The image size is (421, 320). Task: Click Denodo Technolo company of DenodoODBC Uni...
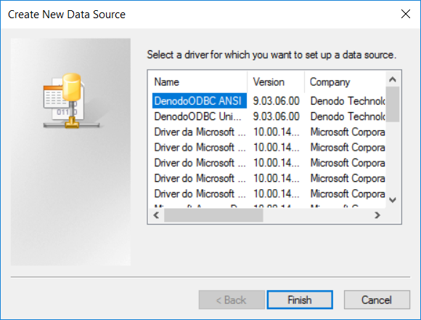tap(348, 116)
